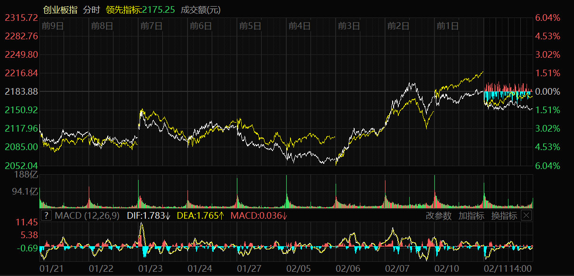This screenshot has width=574, height=276.
Task: Select the 前7日 day marker
Action: point(151,26)
